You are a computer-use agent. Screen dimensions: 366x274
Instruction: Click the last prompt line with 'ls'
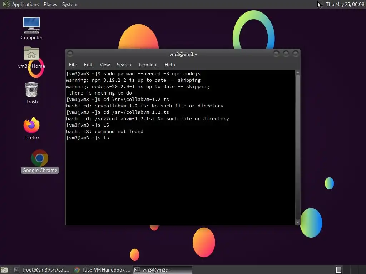[x=88, y=138]
